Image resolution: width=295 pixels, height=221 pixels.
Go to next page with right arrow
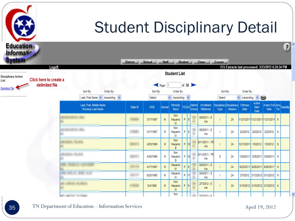coord(193,85)
